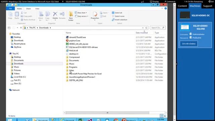215x121 pixels.
Task: Click the Visual Studio icon in taskbar
Action: point(90,120)
